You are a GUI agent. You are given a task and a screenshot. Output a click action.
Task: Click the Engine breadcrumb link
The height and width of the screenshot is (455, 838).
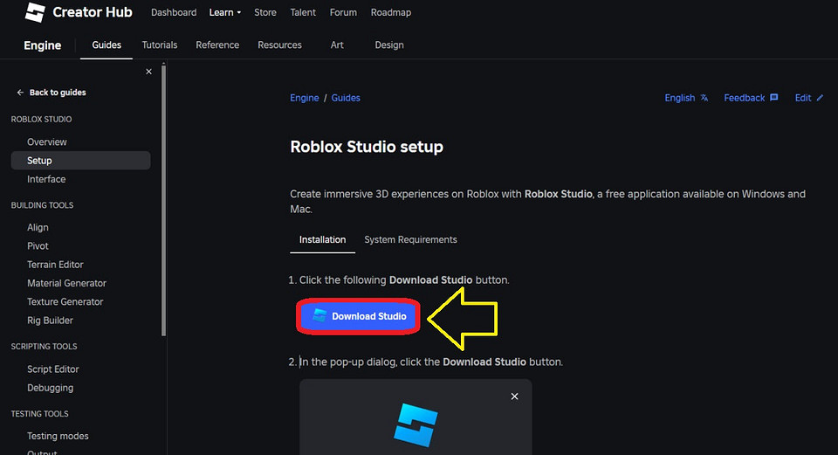(305, 98)
